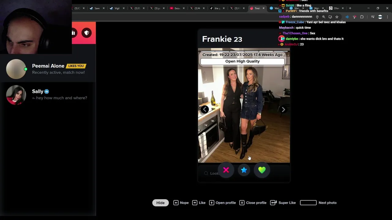The width and height of the screenshot is (392, 220).
Task: Click the Close profile down-arrow key icon
Action: (x=242, y=203)
